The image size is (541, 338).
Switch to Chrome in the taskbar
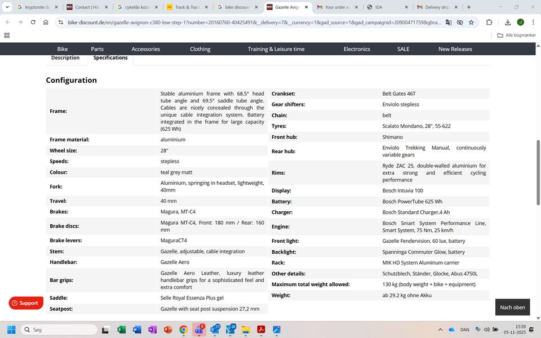(184, 330)
